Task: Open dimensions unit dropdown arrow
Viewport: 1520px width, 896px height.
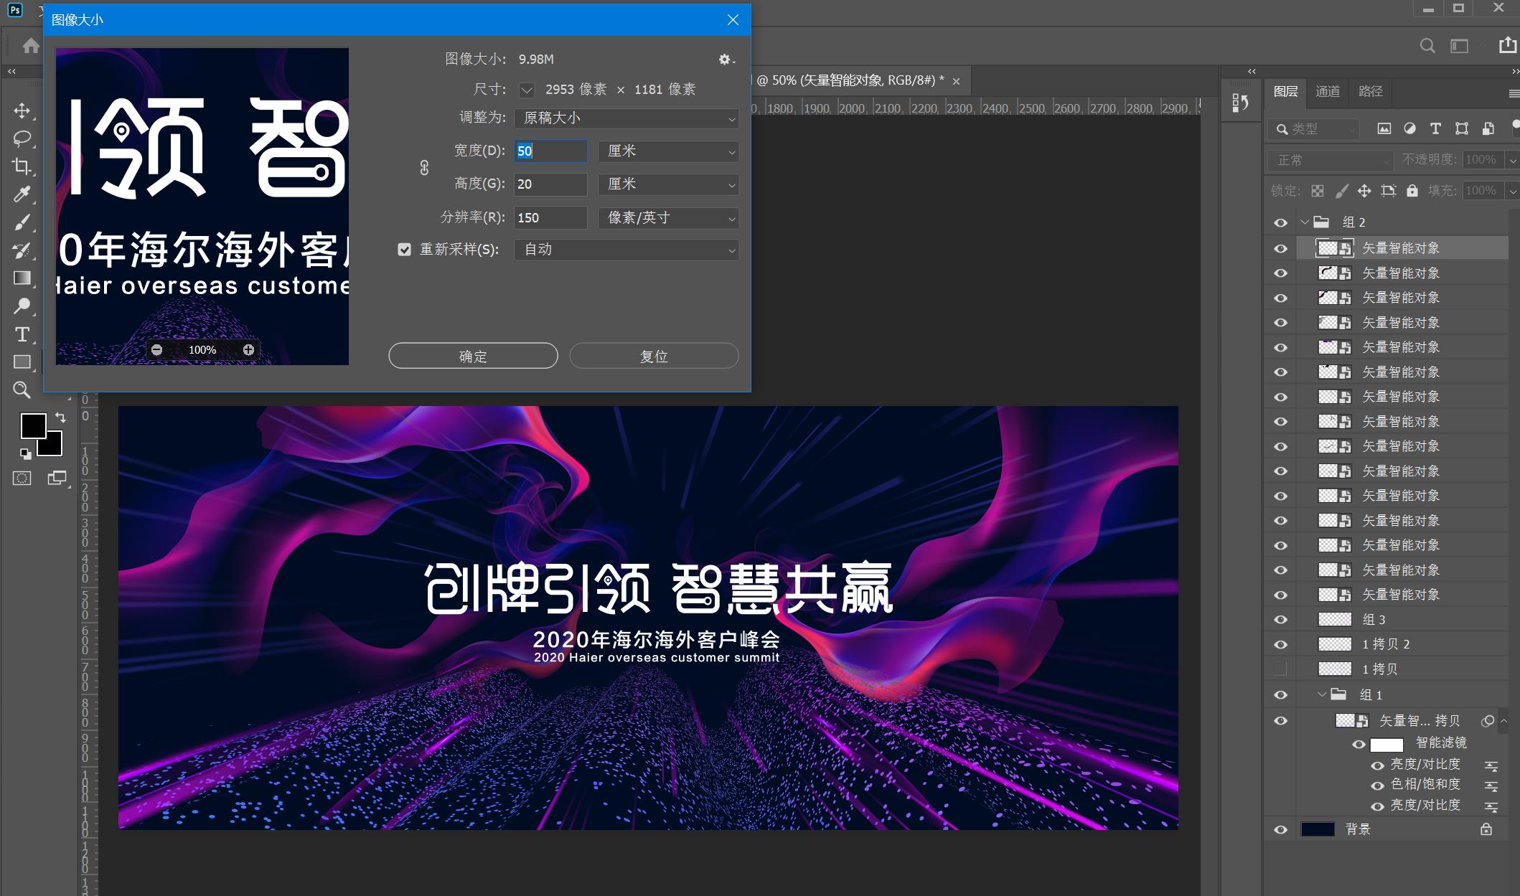Action: 527,90
